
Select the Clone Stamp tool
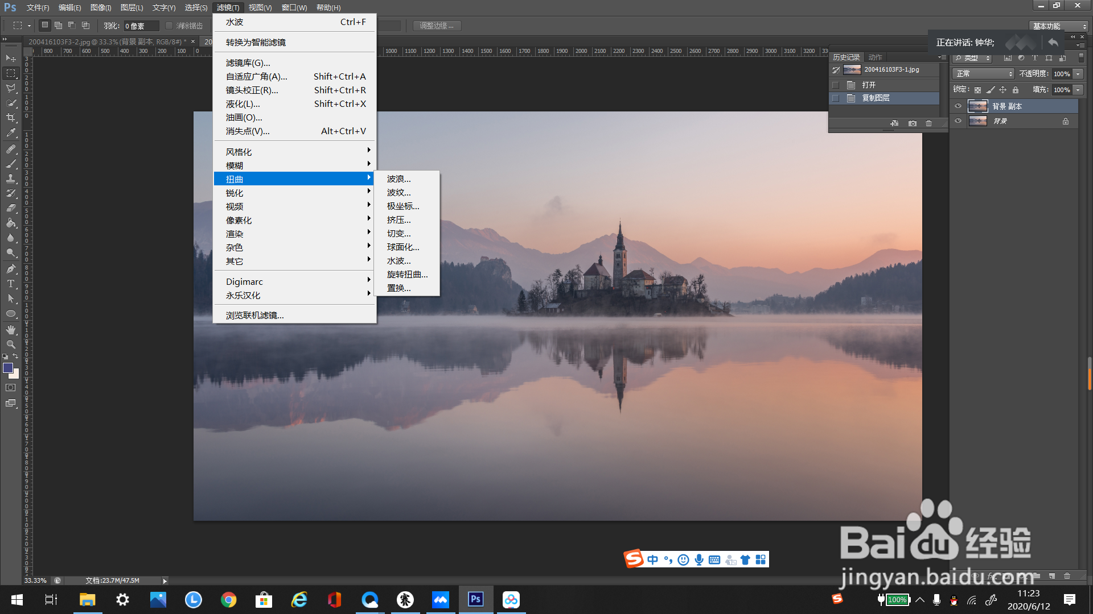(x=11, y=179)
